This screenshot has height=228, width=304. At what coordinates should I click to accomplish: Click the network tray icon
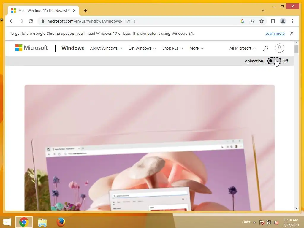pyautogui.click(x=269, y=222)
